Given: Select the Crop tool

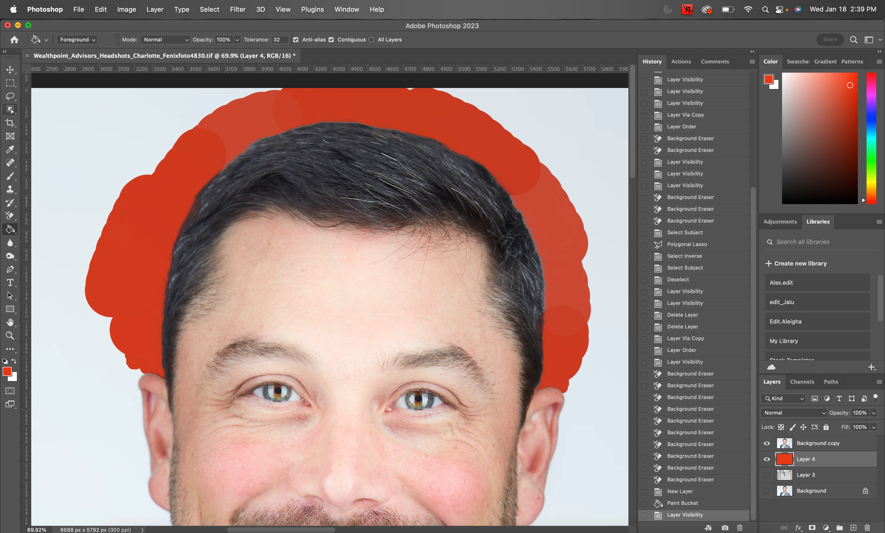Looking at the screenshot, I should pyautogui.click(x=10, y=123).
